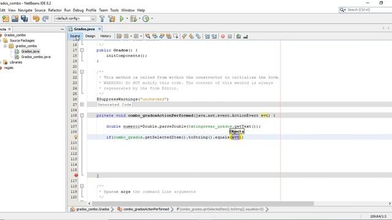Start macro recording red button
392x220 pixels.
223,37
